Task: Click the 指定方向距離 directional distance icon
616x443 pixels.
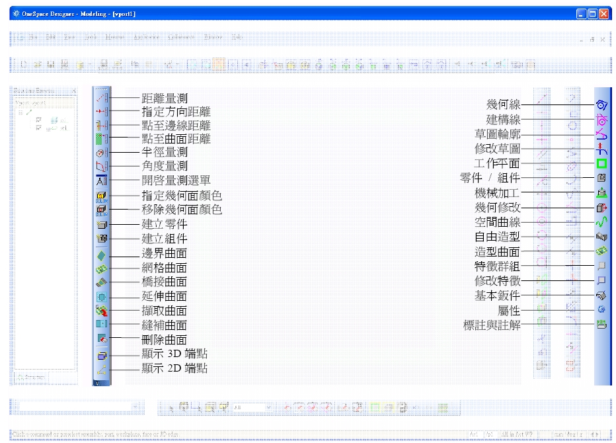Action: click(x=101, y=111)
